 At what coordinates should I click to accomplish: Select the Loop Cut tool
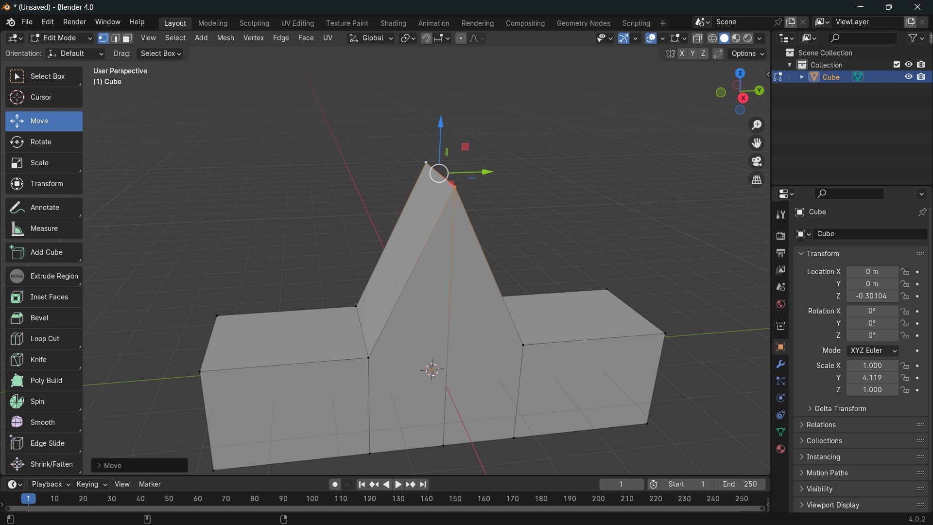pos(44,339)
